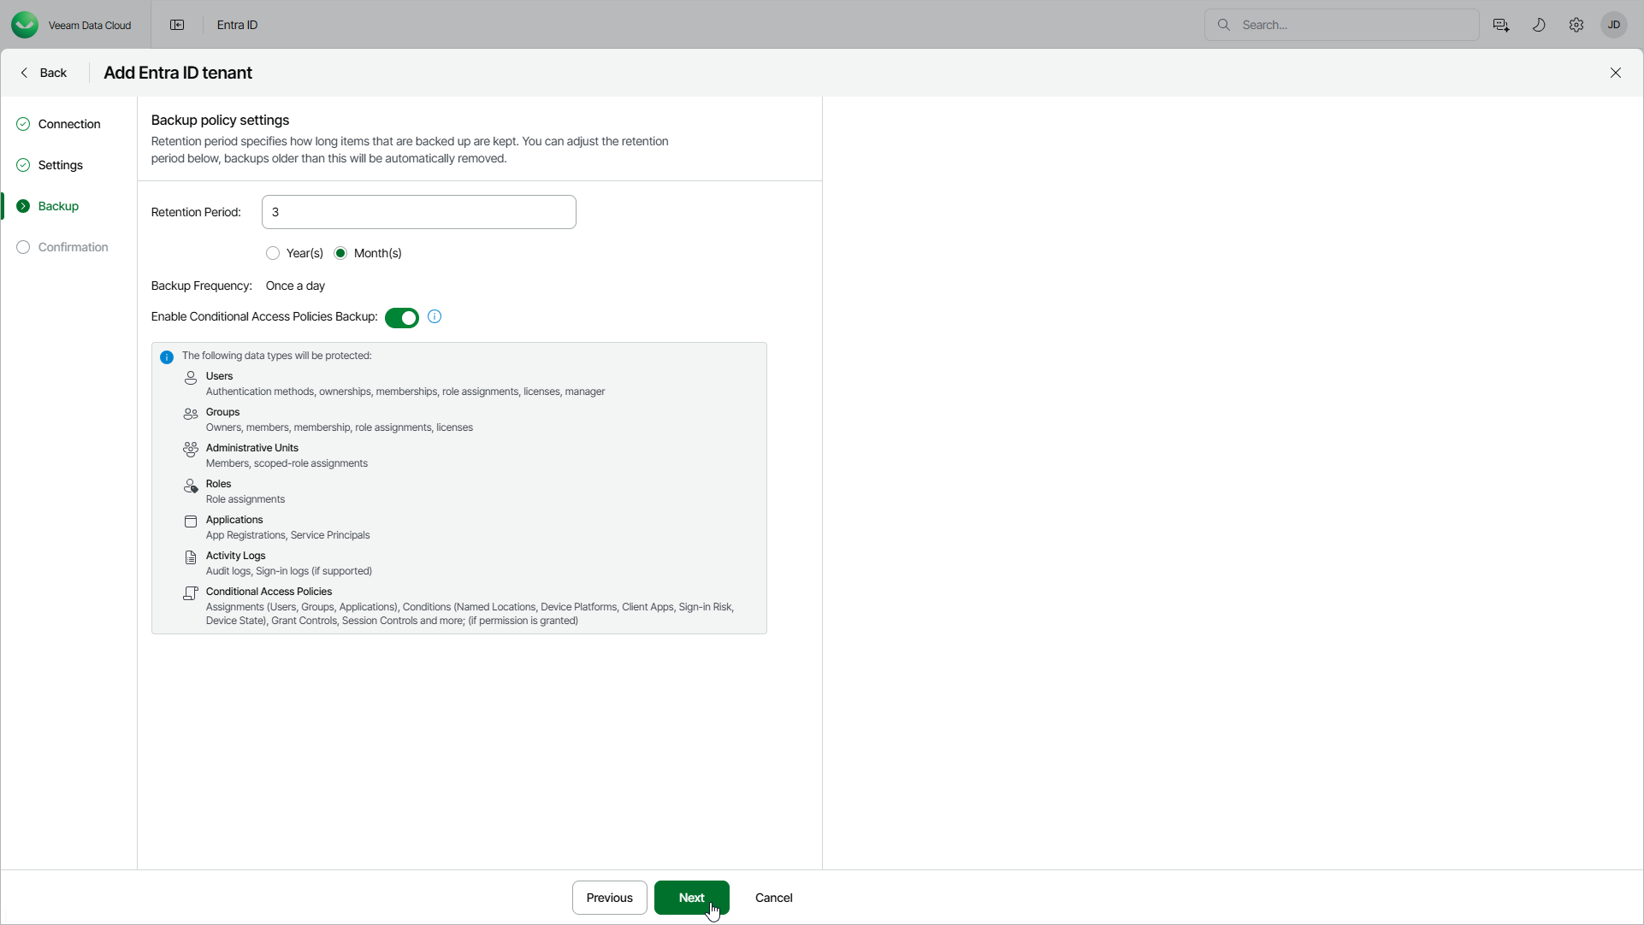
Task: Click the Search box in the header
Action: 1351,25
